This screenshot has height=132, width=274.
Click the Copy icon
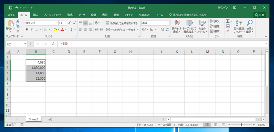[x=17, y=26]
